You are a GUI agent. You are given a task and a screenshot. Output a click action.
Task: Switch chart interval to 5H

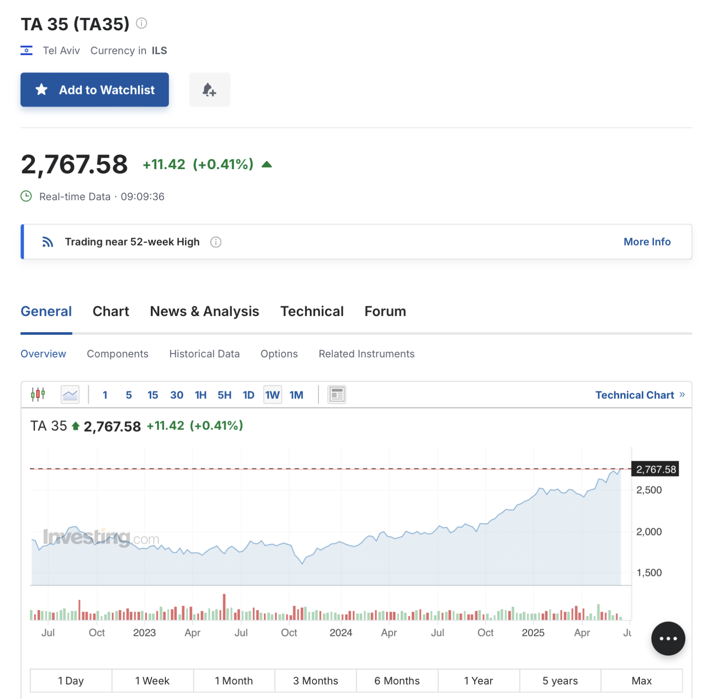pyautogui.click(x=224, y=395)
